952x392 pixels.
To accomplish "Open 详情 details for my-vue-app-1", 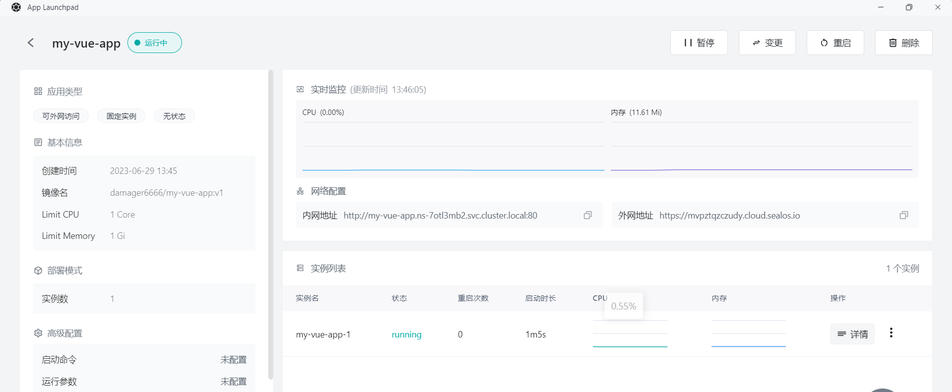I will (x=852, y=334).
